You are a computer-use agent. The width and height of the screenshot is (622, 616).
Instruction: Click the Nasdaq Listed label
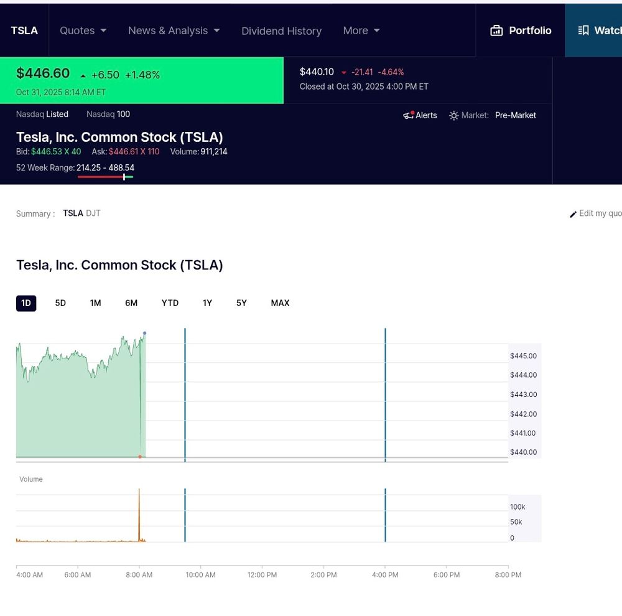click(42, 114)
